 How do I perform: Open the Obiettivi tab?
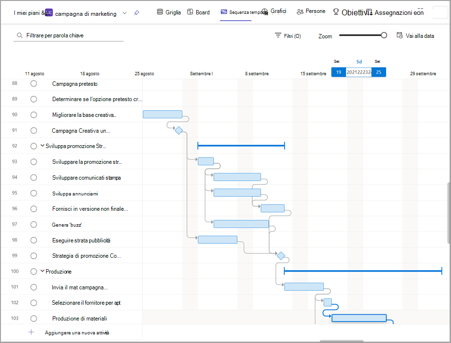(x=350, y=12)
